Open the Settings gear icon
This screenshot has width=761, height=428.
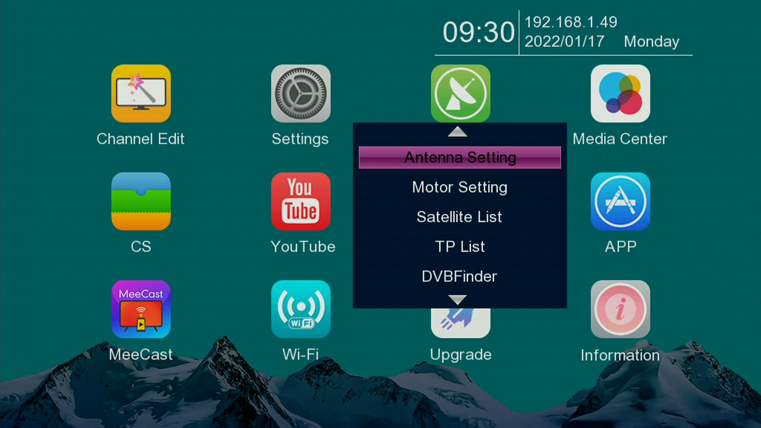[300, 94]
